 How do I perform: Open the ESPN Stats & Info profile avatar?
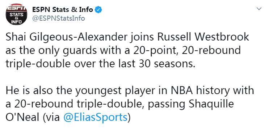click(x=16, y=14)
